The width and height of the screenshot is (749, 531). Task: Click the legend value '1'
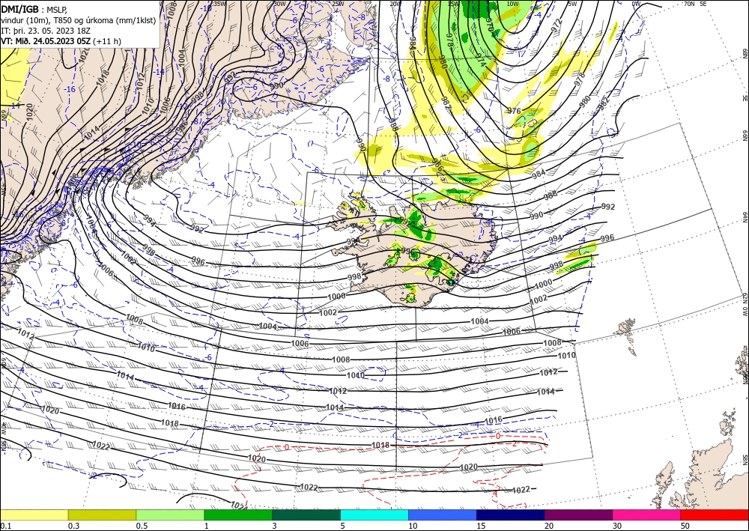tap(207, 526)
